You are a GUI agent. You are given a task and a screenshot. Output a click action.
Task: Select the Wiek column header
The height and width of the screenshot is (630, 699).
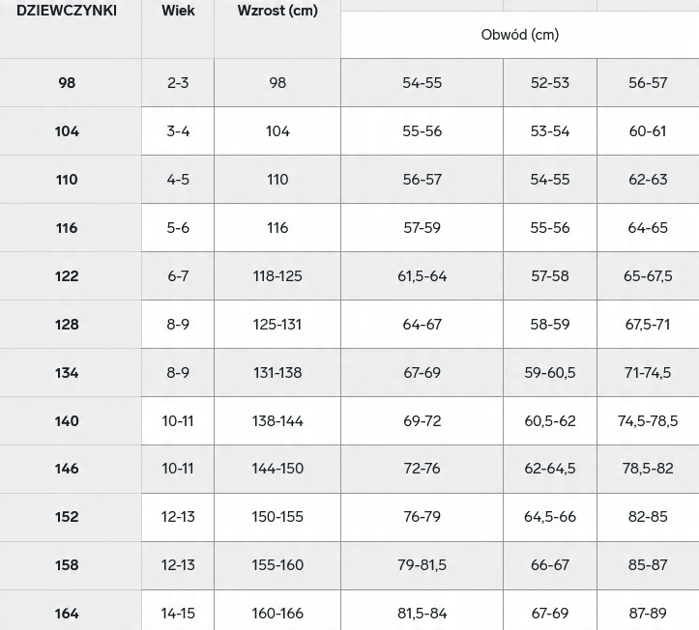click(x=178, y=11)
